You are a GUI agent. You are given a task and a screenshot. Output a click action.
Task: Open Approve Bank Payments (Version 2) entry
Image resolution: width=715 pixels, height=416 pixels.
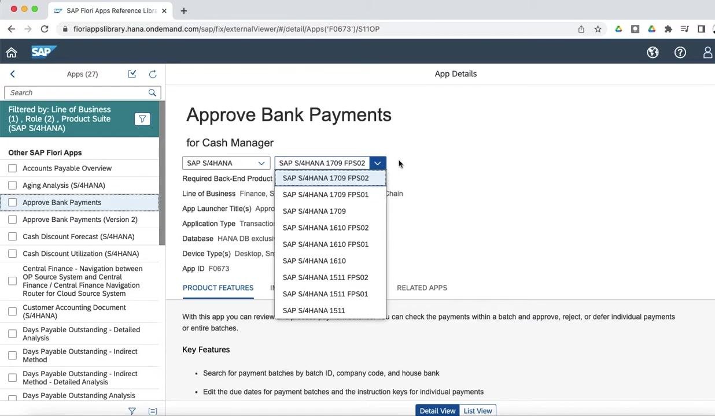(x=80, y=220)
